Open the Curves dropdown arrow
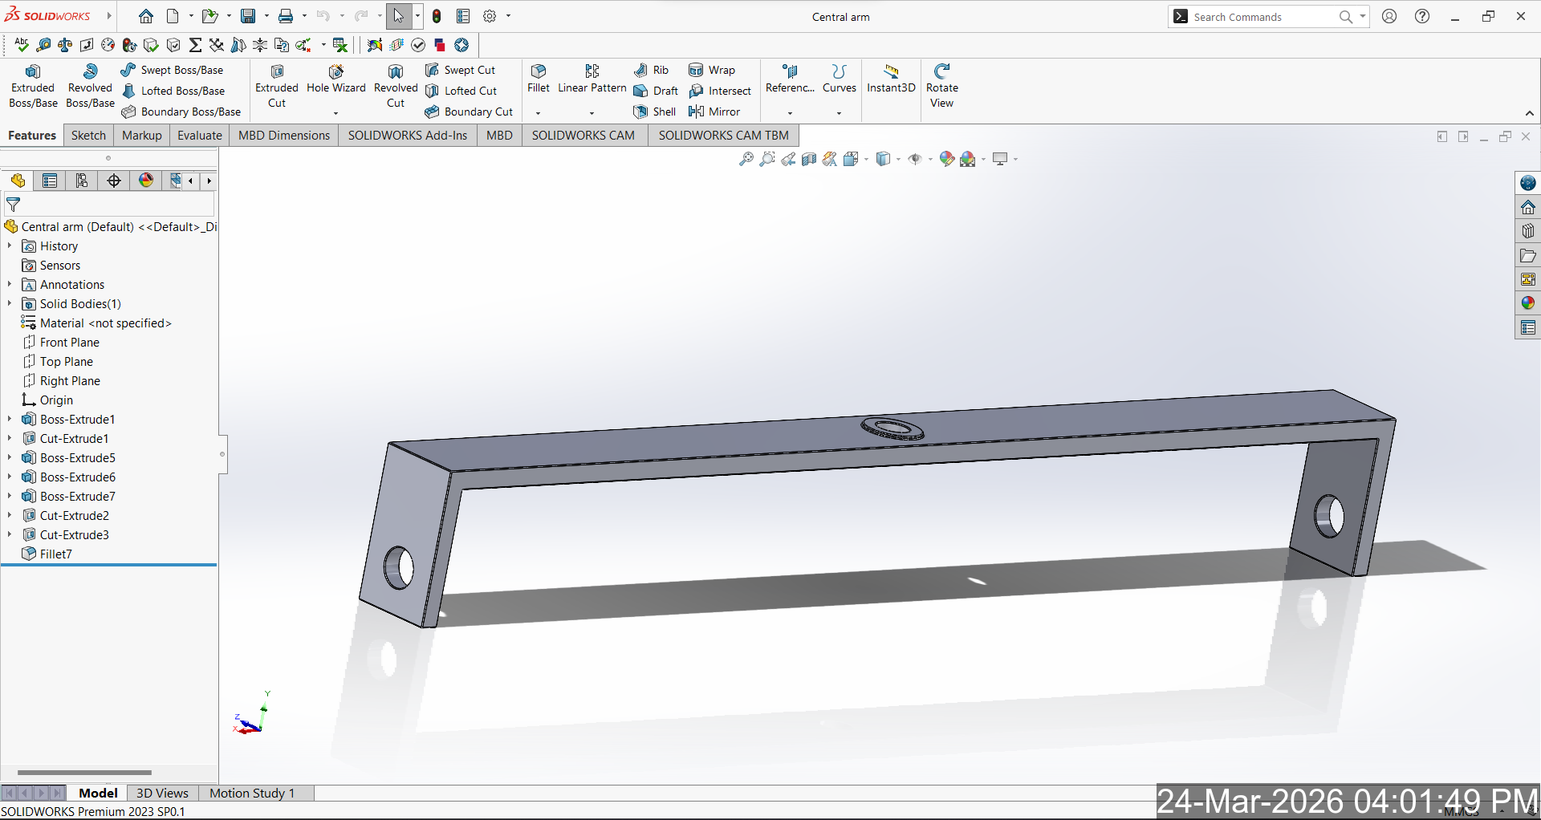 click(839, 113)
